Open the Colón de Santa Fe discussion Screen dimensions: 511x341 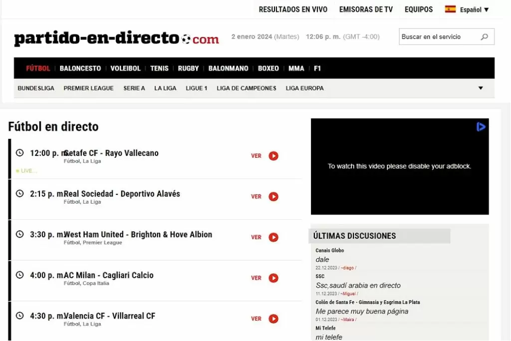(368, 302)
